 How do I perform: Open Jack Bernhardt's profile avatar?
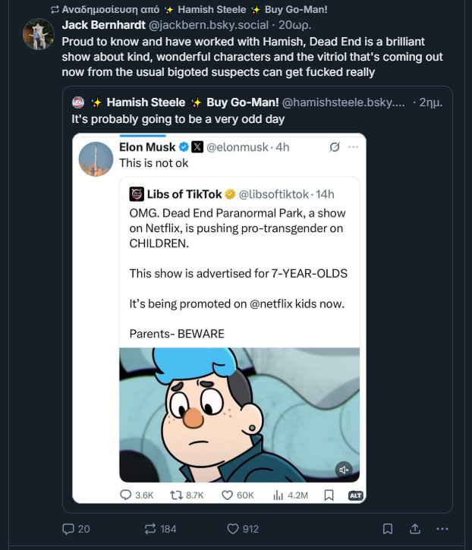point(38,34)
